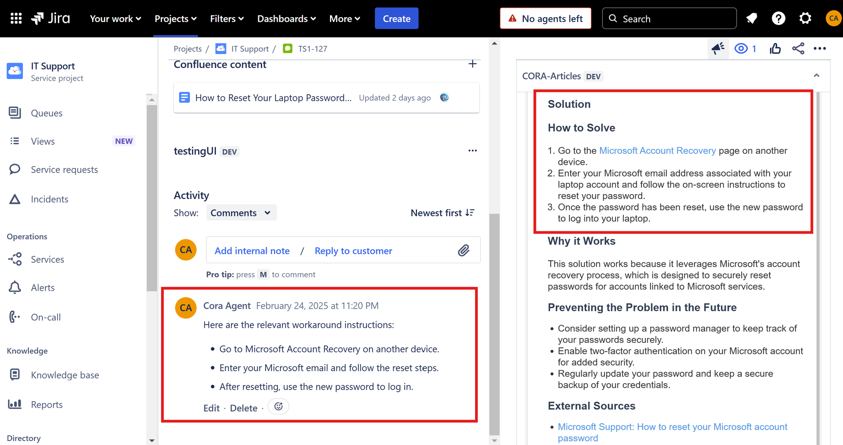Screen dimensions: 843x445
Task: Click the feedback megaphone icon
Action: coord(718,48)
